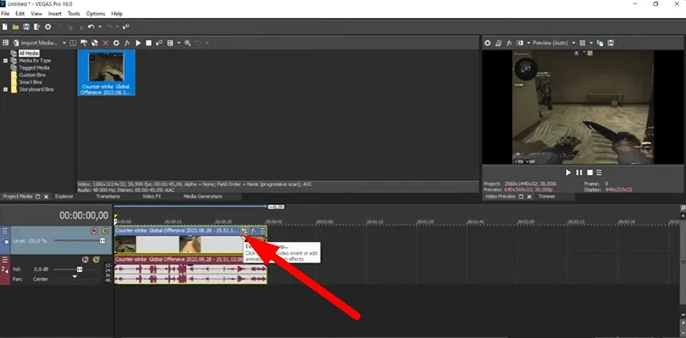
Task: Open the undo history dropdown arrow
Action: [x=99, y=27]
